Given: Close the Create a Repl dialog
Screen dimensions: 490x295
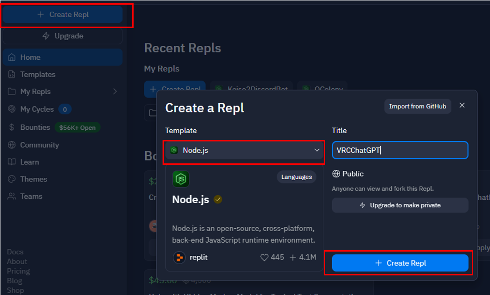Looking at the screenshot, I should [462, 105].
